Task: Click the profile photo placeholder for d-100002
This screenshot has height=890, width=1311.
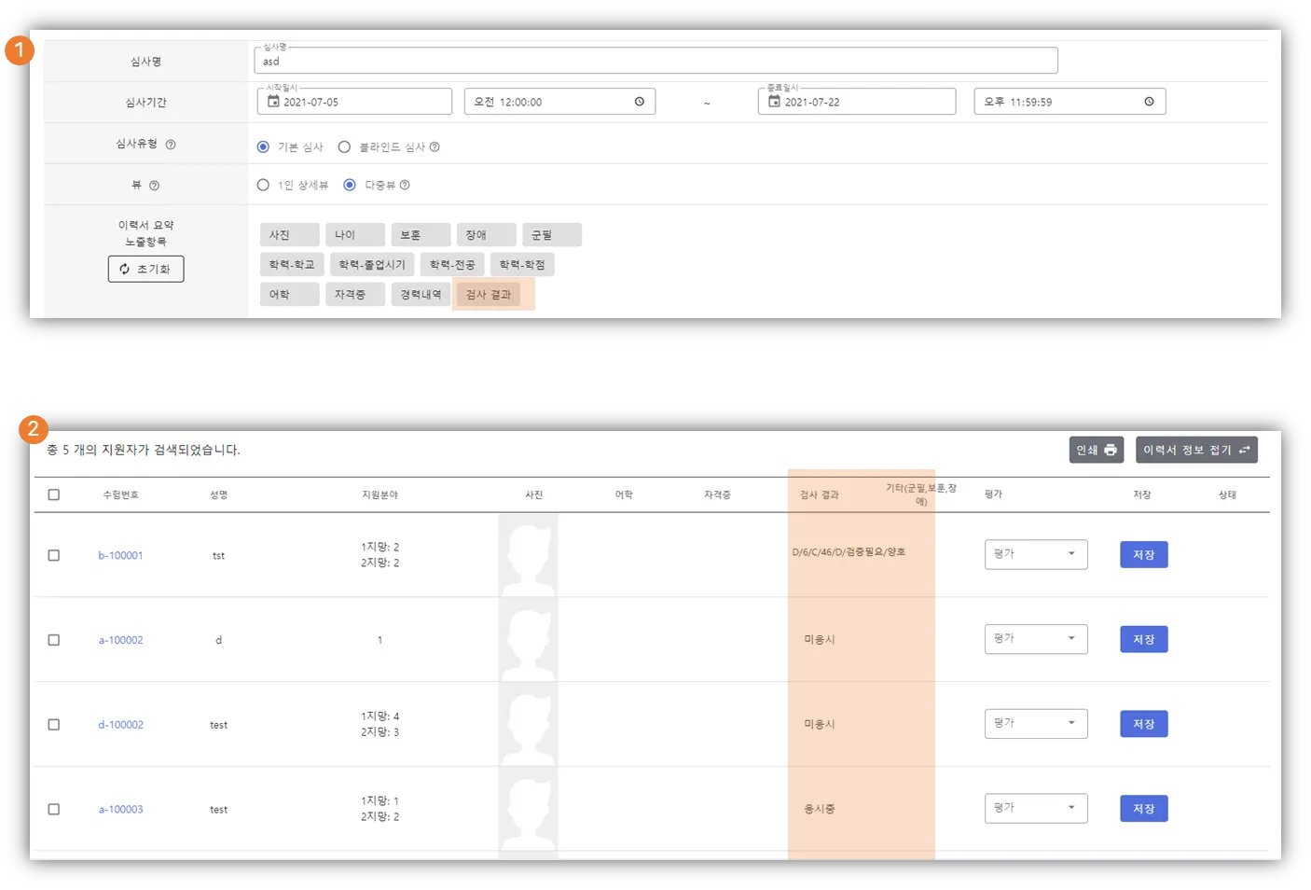Action: (529, 725)
